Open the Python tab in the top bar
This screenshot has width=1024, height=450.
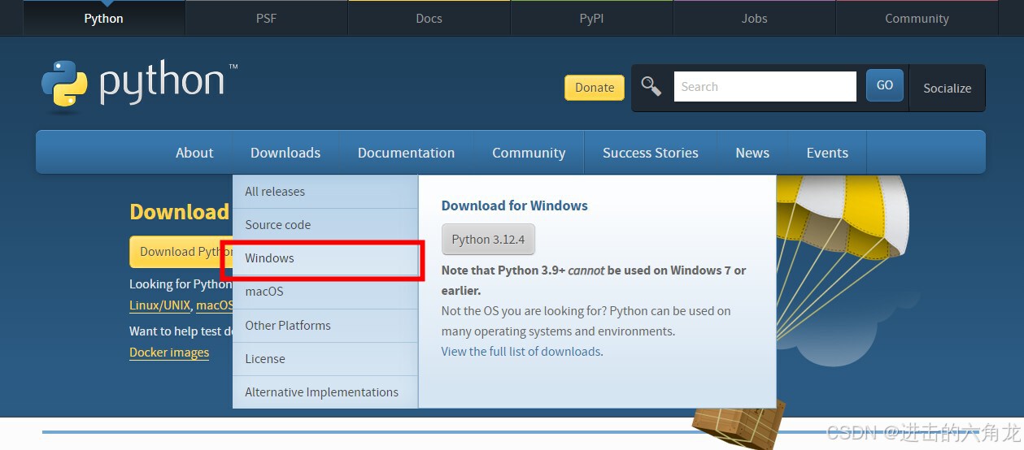[104, 18]
